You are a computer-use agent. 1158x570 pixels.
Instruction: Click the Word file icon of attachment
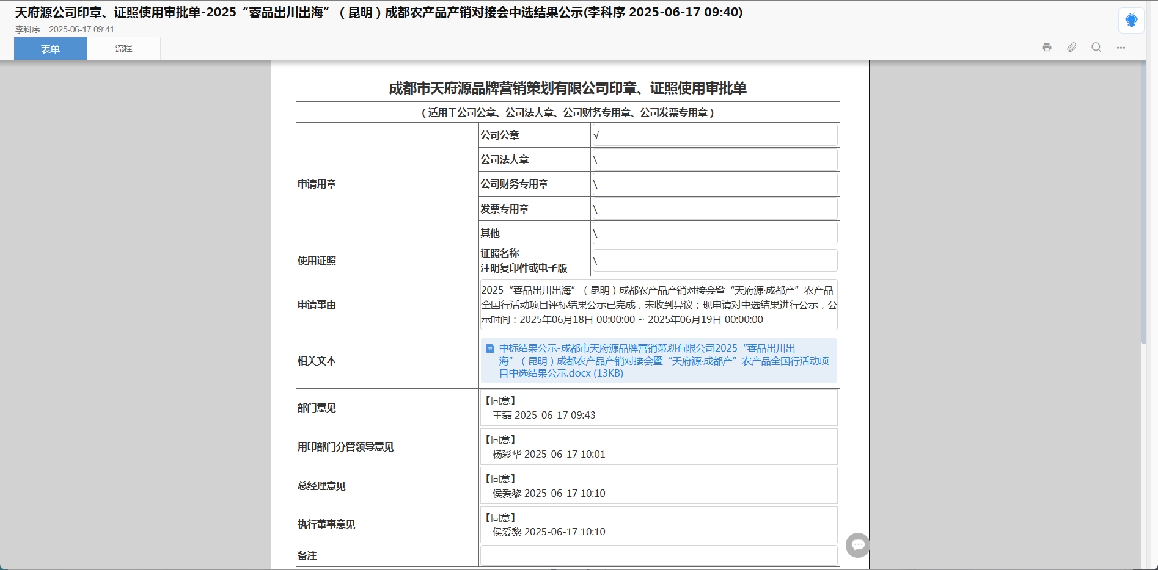490,348
